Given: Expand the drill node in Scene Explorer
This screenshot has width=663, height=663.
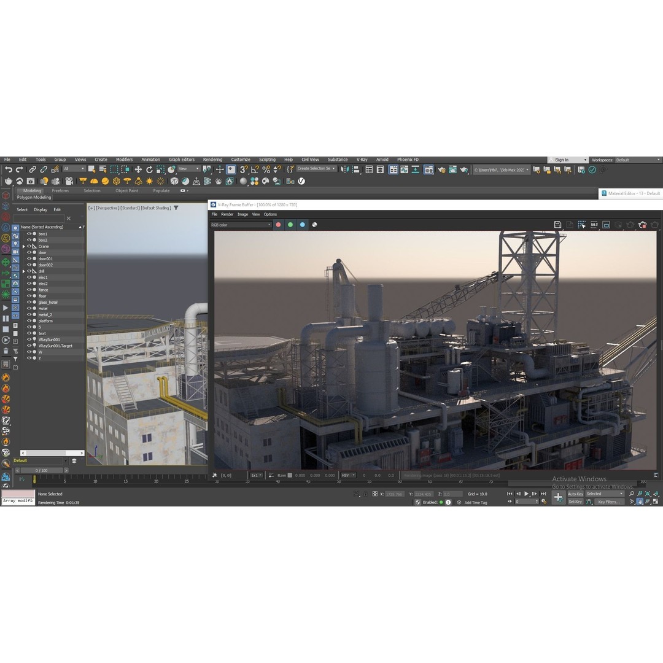Looking at the screenshot, I should pyautogui.click(x=23, y=271).
